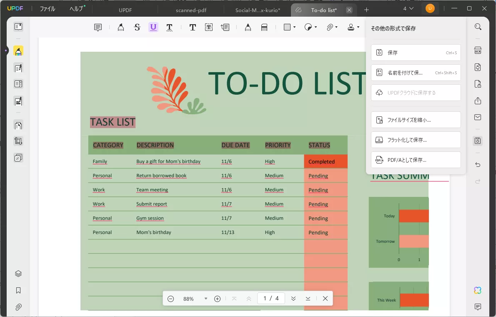This screenshot has width=496, height=317.
Task: Open the OCR tool in right sidebar
Action: pyautogui.click(x=478, y=51)
